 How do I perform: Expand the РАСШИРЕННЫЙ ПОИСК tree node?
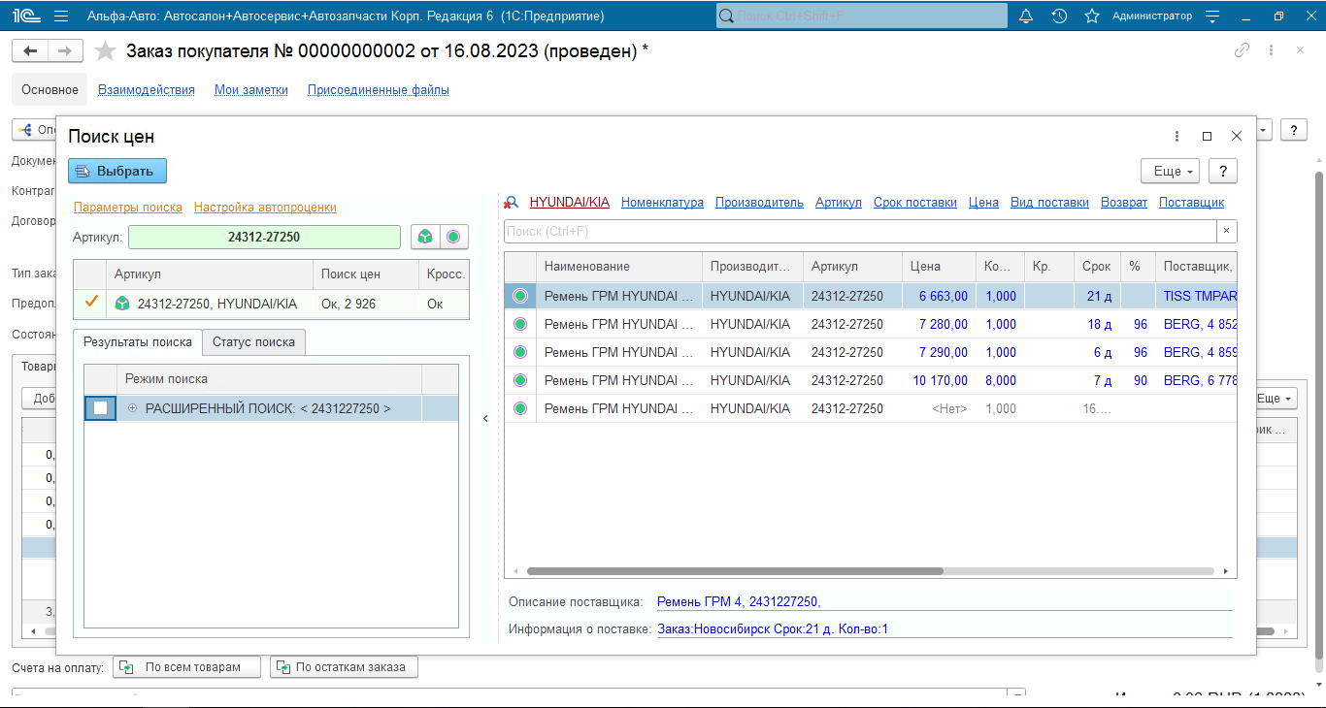pyautogui.click(x=132, y=408)
